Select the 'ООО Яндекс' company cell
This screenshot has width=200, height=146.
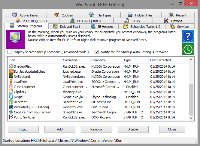pyautogui.click(x=101, y=117)
